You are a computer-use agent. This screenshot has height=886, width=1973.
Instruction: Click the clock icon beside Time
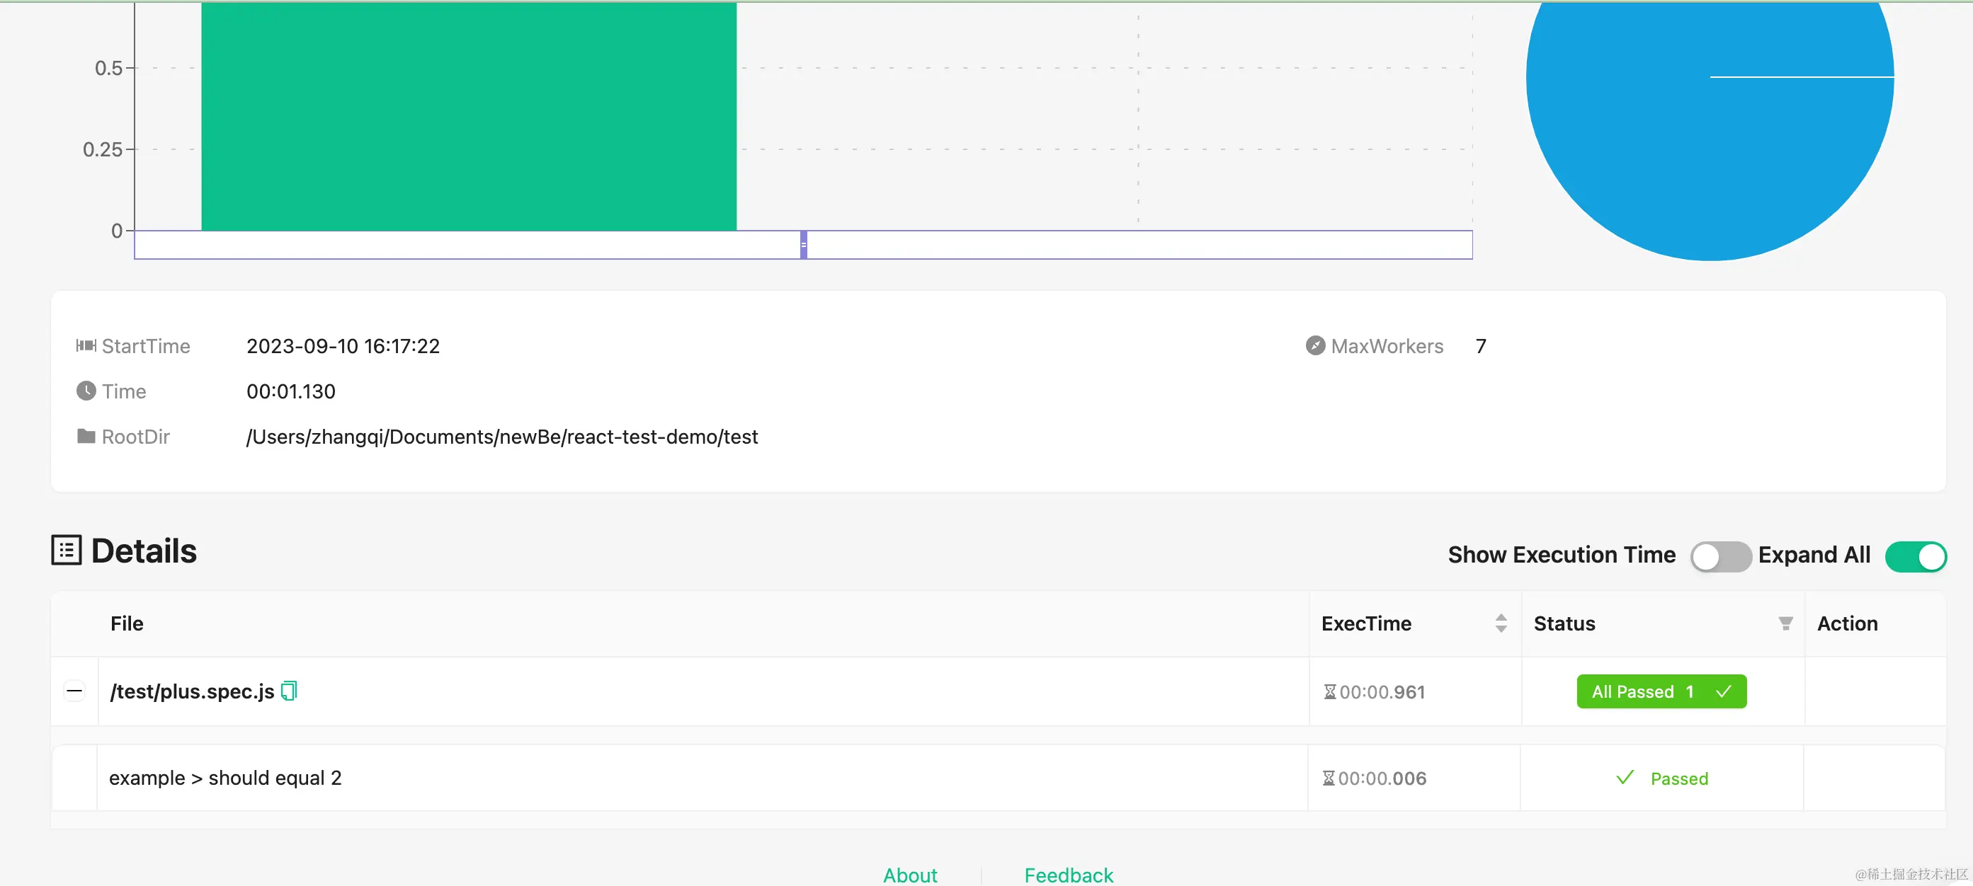click(86, 391)
